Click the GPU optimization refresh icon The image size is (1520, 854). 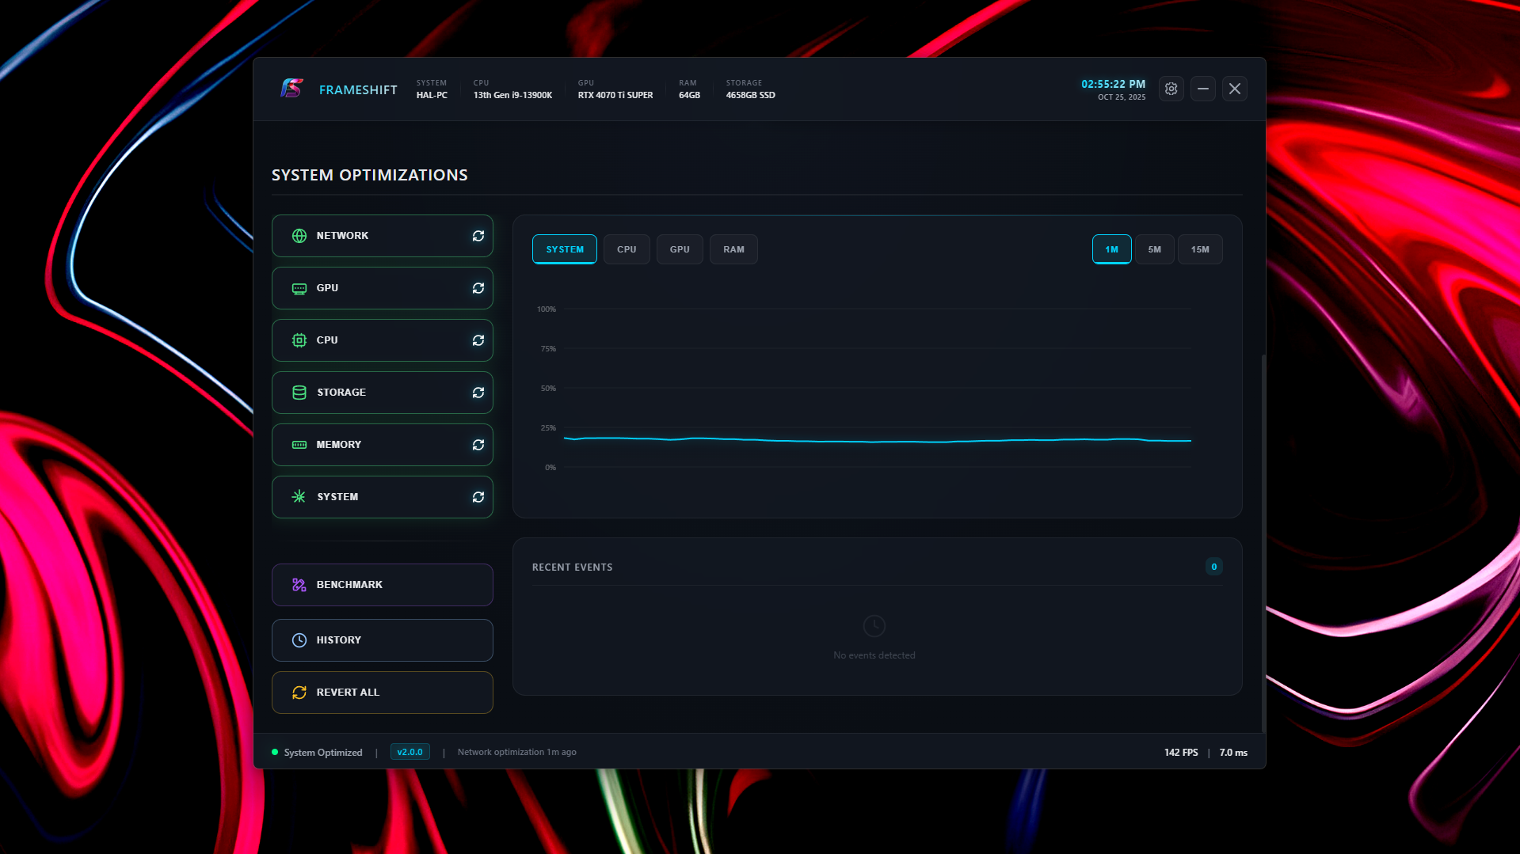(x=478, y=287)
